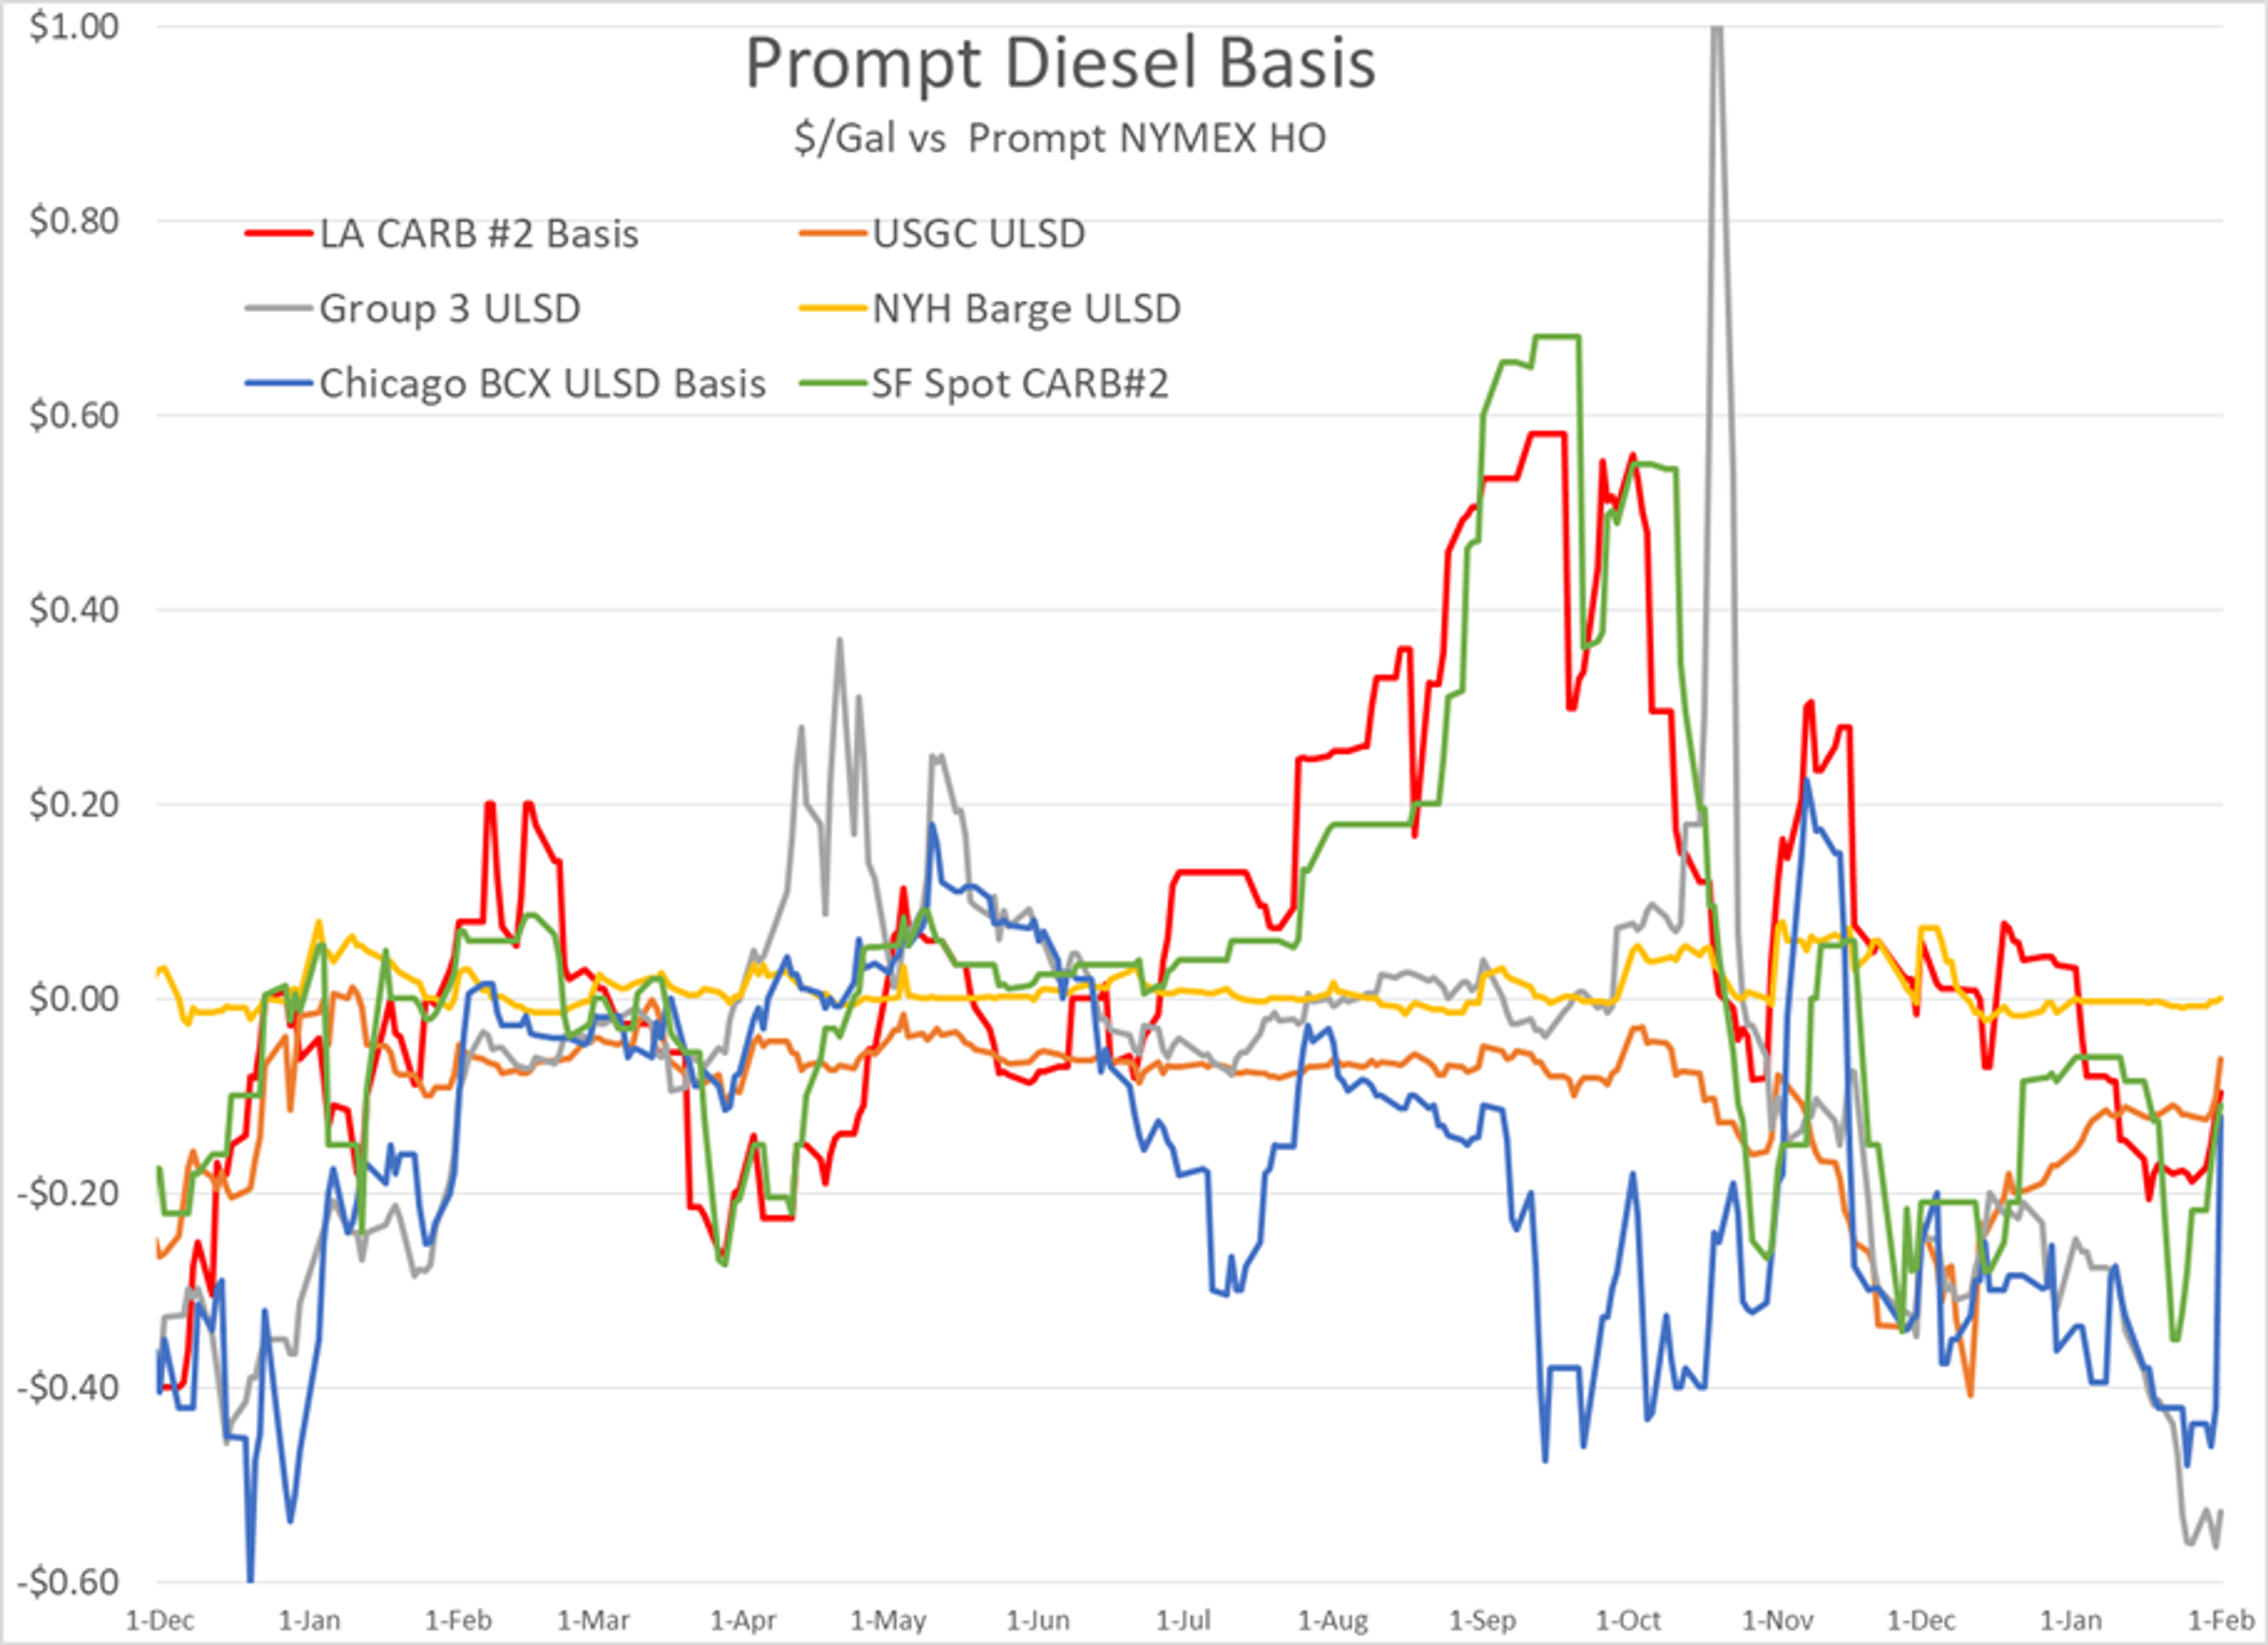Viewport: 2268px width, 1645px height.
Task: Select the "Chicago BCX ULSD Basis" legend label
Action: (x=543, y=384)
